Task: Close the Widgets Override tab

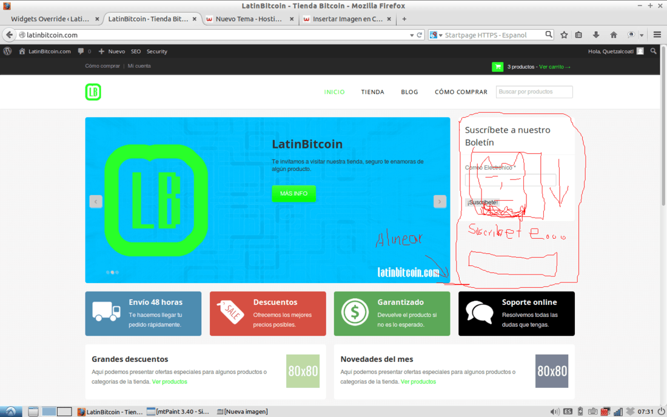Action: click(x=97, y=19)
